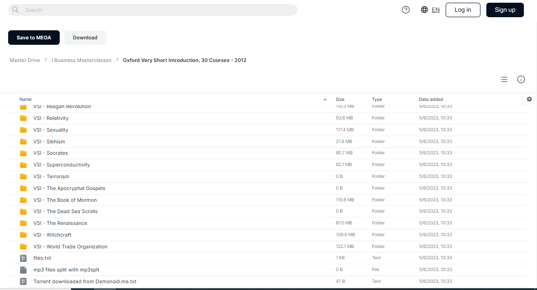Click the 93.6 MB size value
The width and height of the screenshot is (537, 290).
344,118
